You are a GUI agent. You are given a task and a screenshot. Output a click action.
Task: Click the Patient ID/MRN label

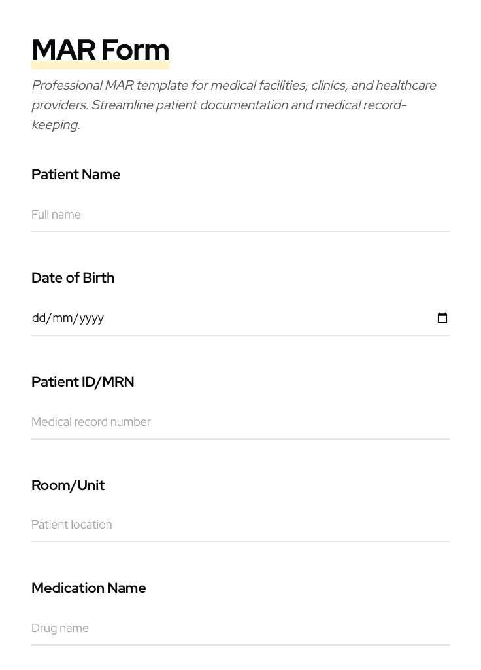coord(83,382)
